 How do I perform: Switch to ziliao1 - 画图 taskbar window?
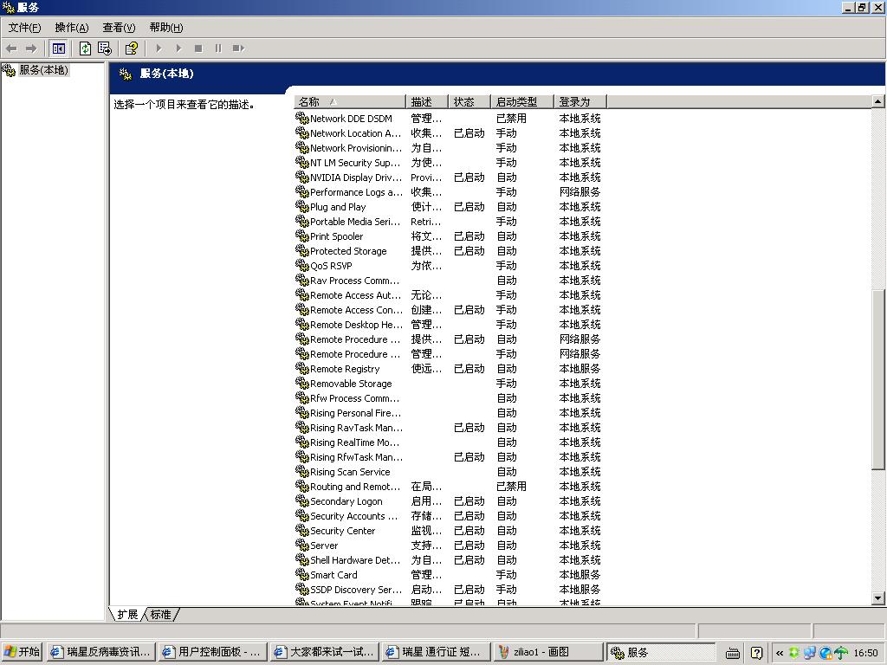coord(548,652)
